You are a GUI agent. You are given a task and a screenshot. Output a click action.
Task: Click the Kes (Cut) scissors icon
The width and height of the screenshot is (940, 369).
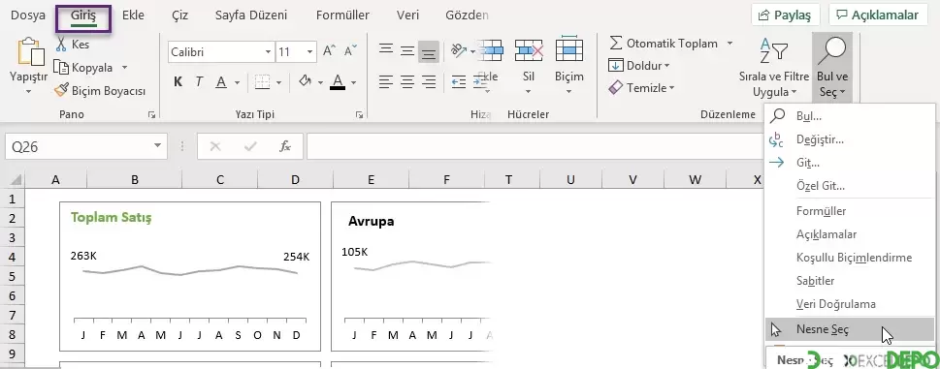(61, 44)
